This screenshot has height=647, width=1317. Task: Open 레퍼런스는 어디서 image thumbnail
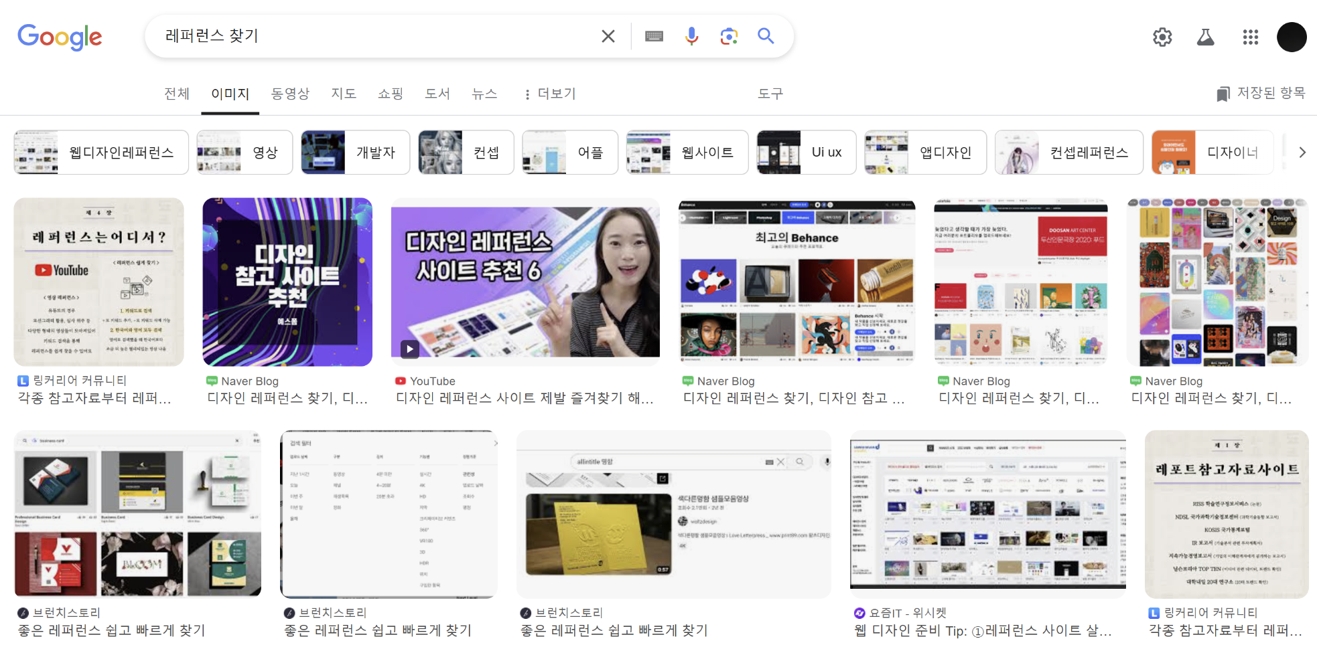(99, 282)
